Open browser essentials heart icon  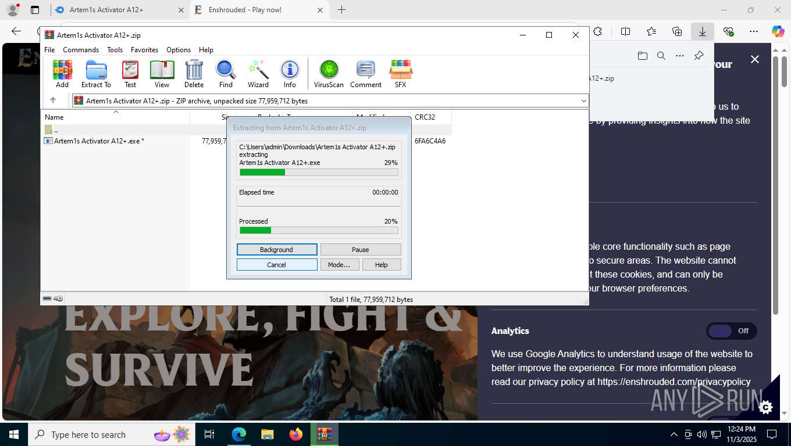pos(728,31)
